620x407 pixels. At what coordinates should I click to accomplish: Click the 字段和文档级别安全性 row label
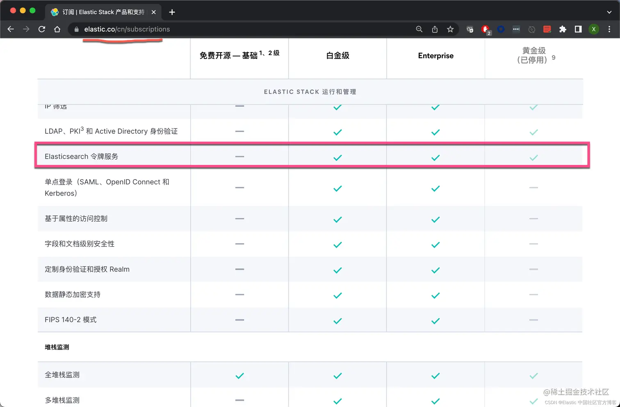(80, 244)
